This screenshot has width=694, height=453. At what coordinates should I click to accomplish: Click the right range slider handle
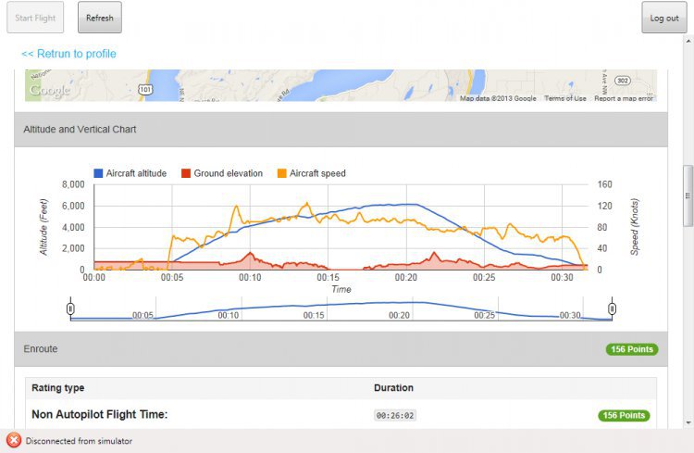[x=612, y=308]
